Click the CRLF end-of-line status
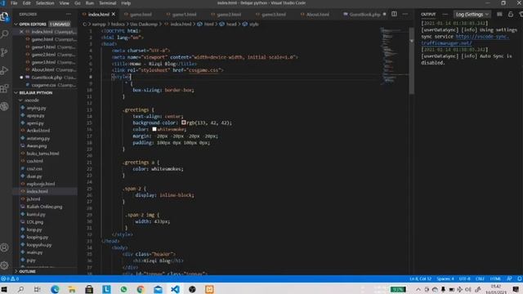 (x=480, y=278)
